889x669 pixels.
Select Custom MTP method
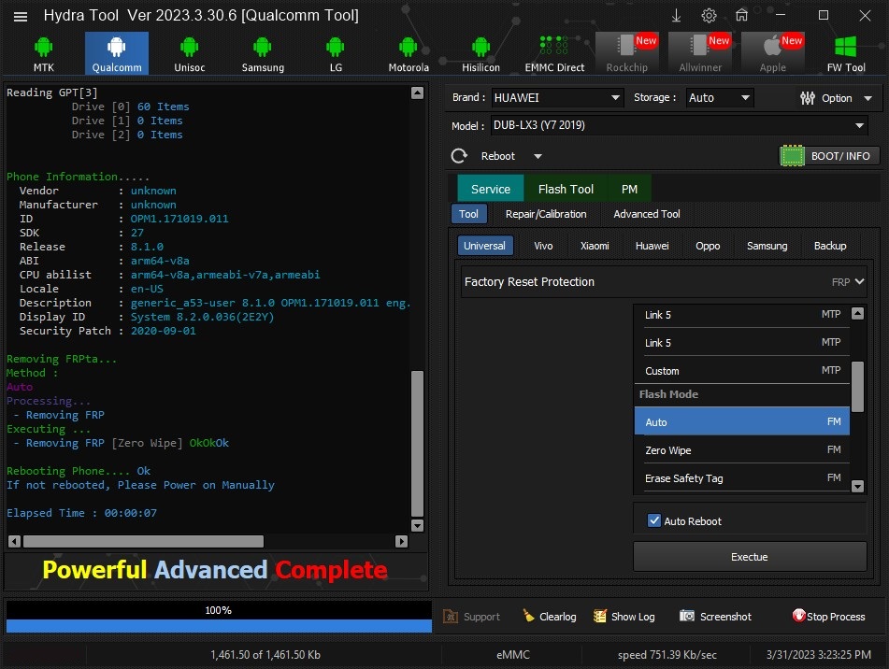pyautogui.click(x=742, y=370)
